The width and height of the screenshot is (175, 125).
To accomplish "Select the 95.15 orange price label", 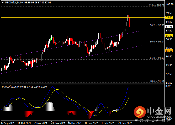I will click(x=169, y=51).
